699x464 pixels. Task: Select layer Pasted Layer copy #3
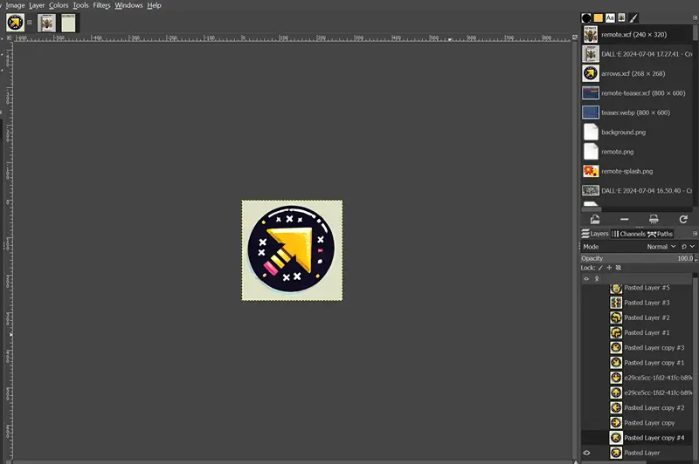[637, 348]
